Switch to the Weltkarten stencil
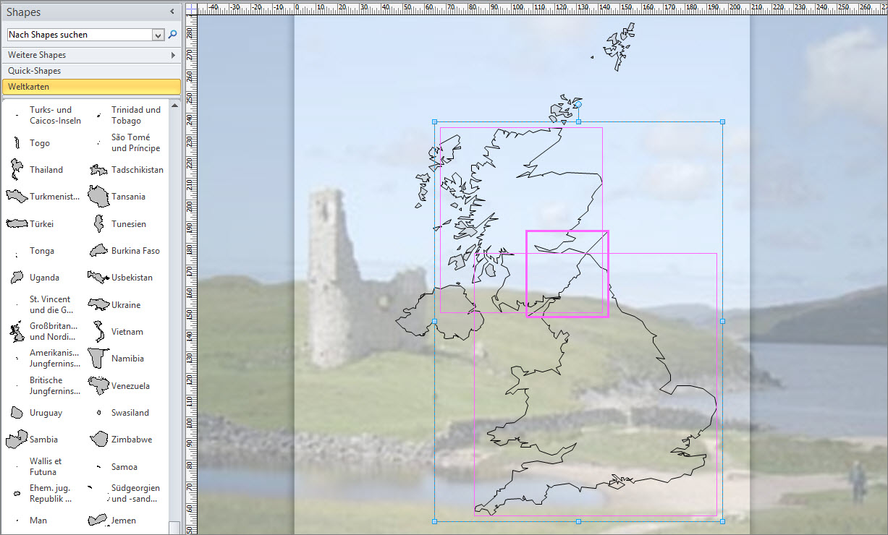 [x=91, y=87]
